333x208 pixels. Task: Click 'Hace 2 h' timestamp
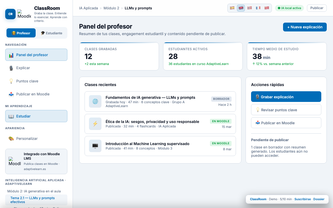(x=225, y=105)
